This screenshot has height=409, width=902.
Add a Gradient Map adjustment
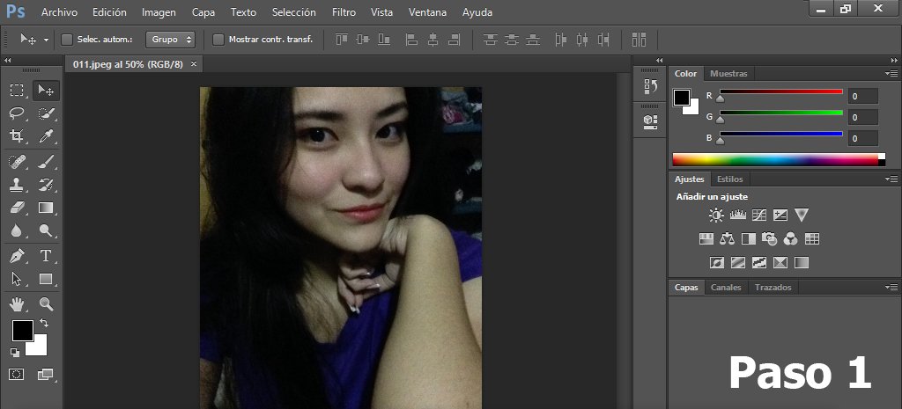coord(802,262)
